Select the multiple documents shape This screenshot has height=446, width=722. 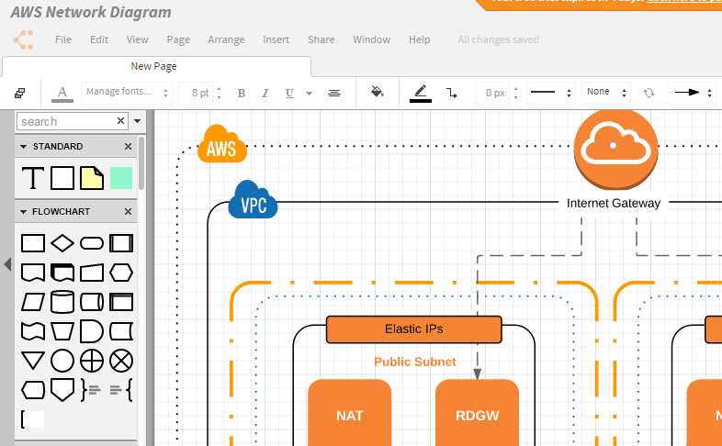[x=62, y=273]
